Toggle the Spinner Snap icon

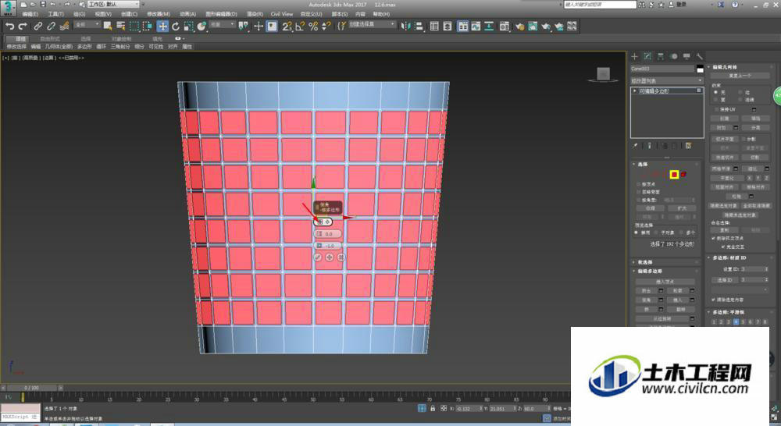[x=326, y=27]
